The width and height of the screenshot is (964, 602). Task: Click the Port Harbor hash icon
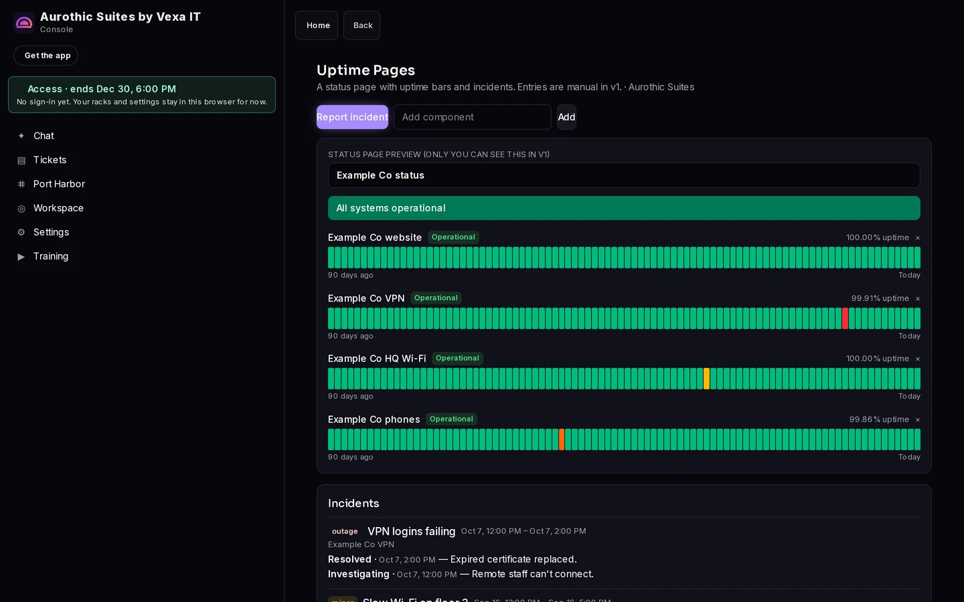pyautogui.click(x=21, y=184)
